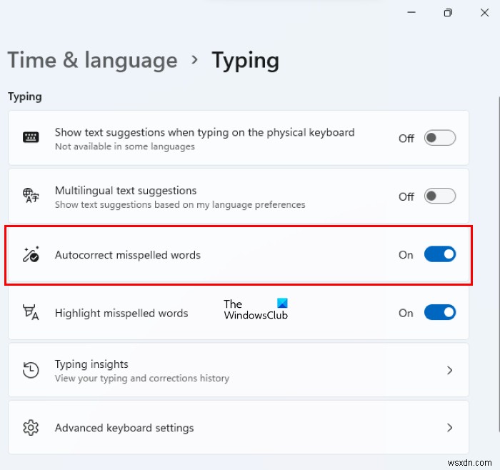Click the autocorrect magic wand icon
Image resolution: width=500 pixels, height=470 pixels.
point(31,254)
